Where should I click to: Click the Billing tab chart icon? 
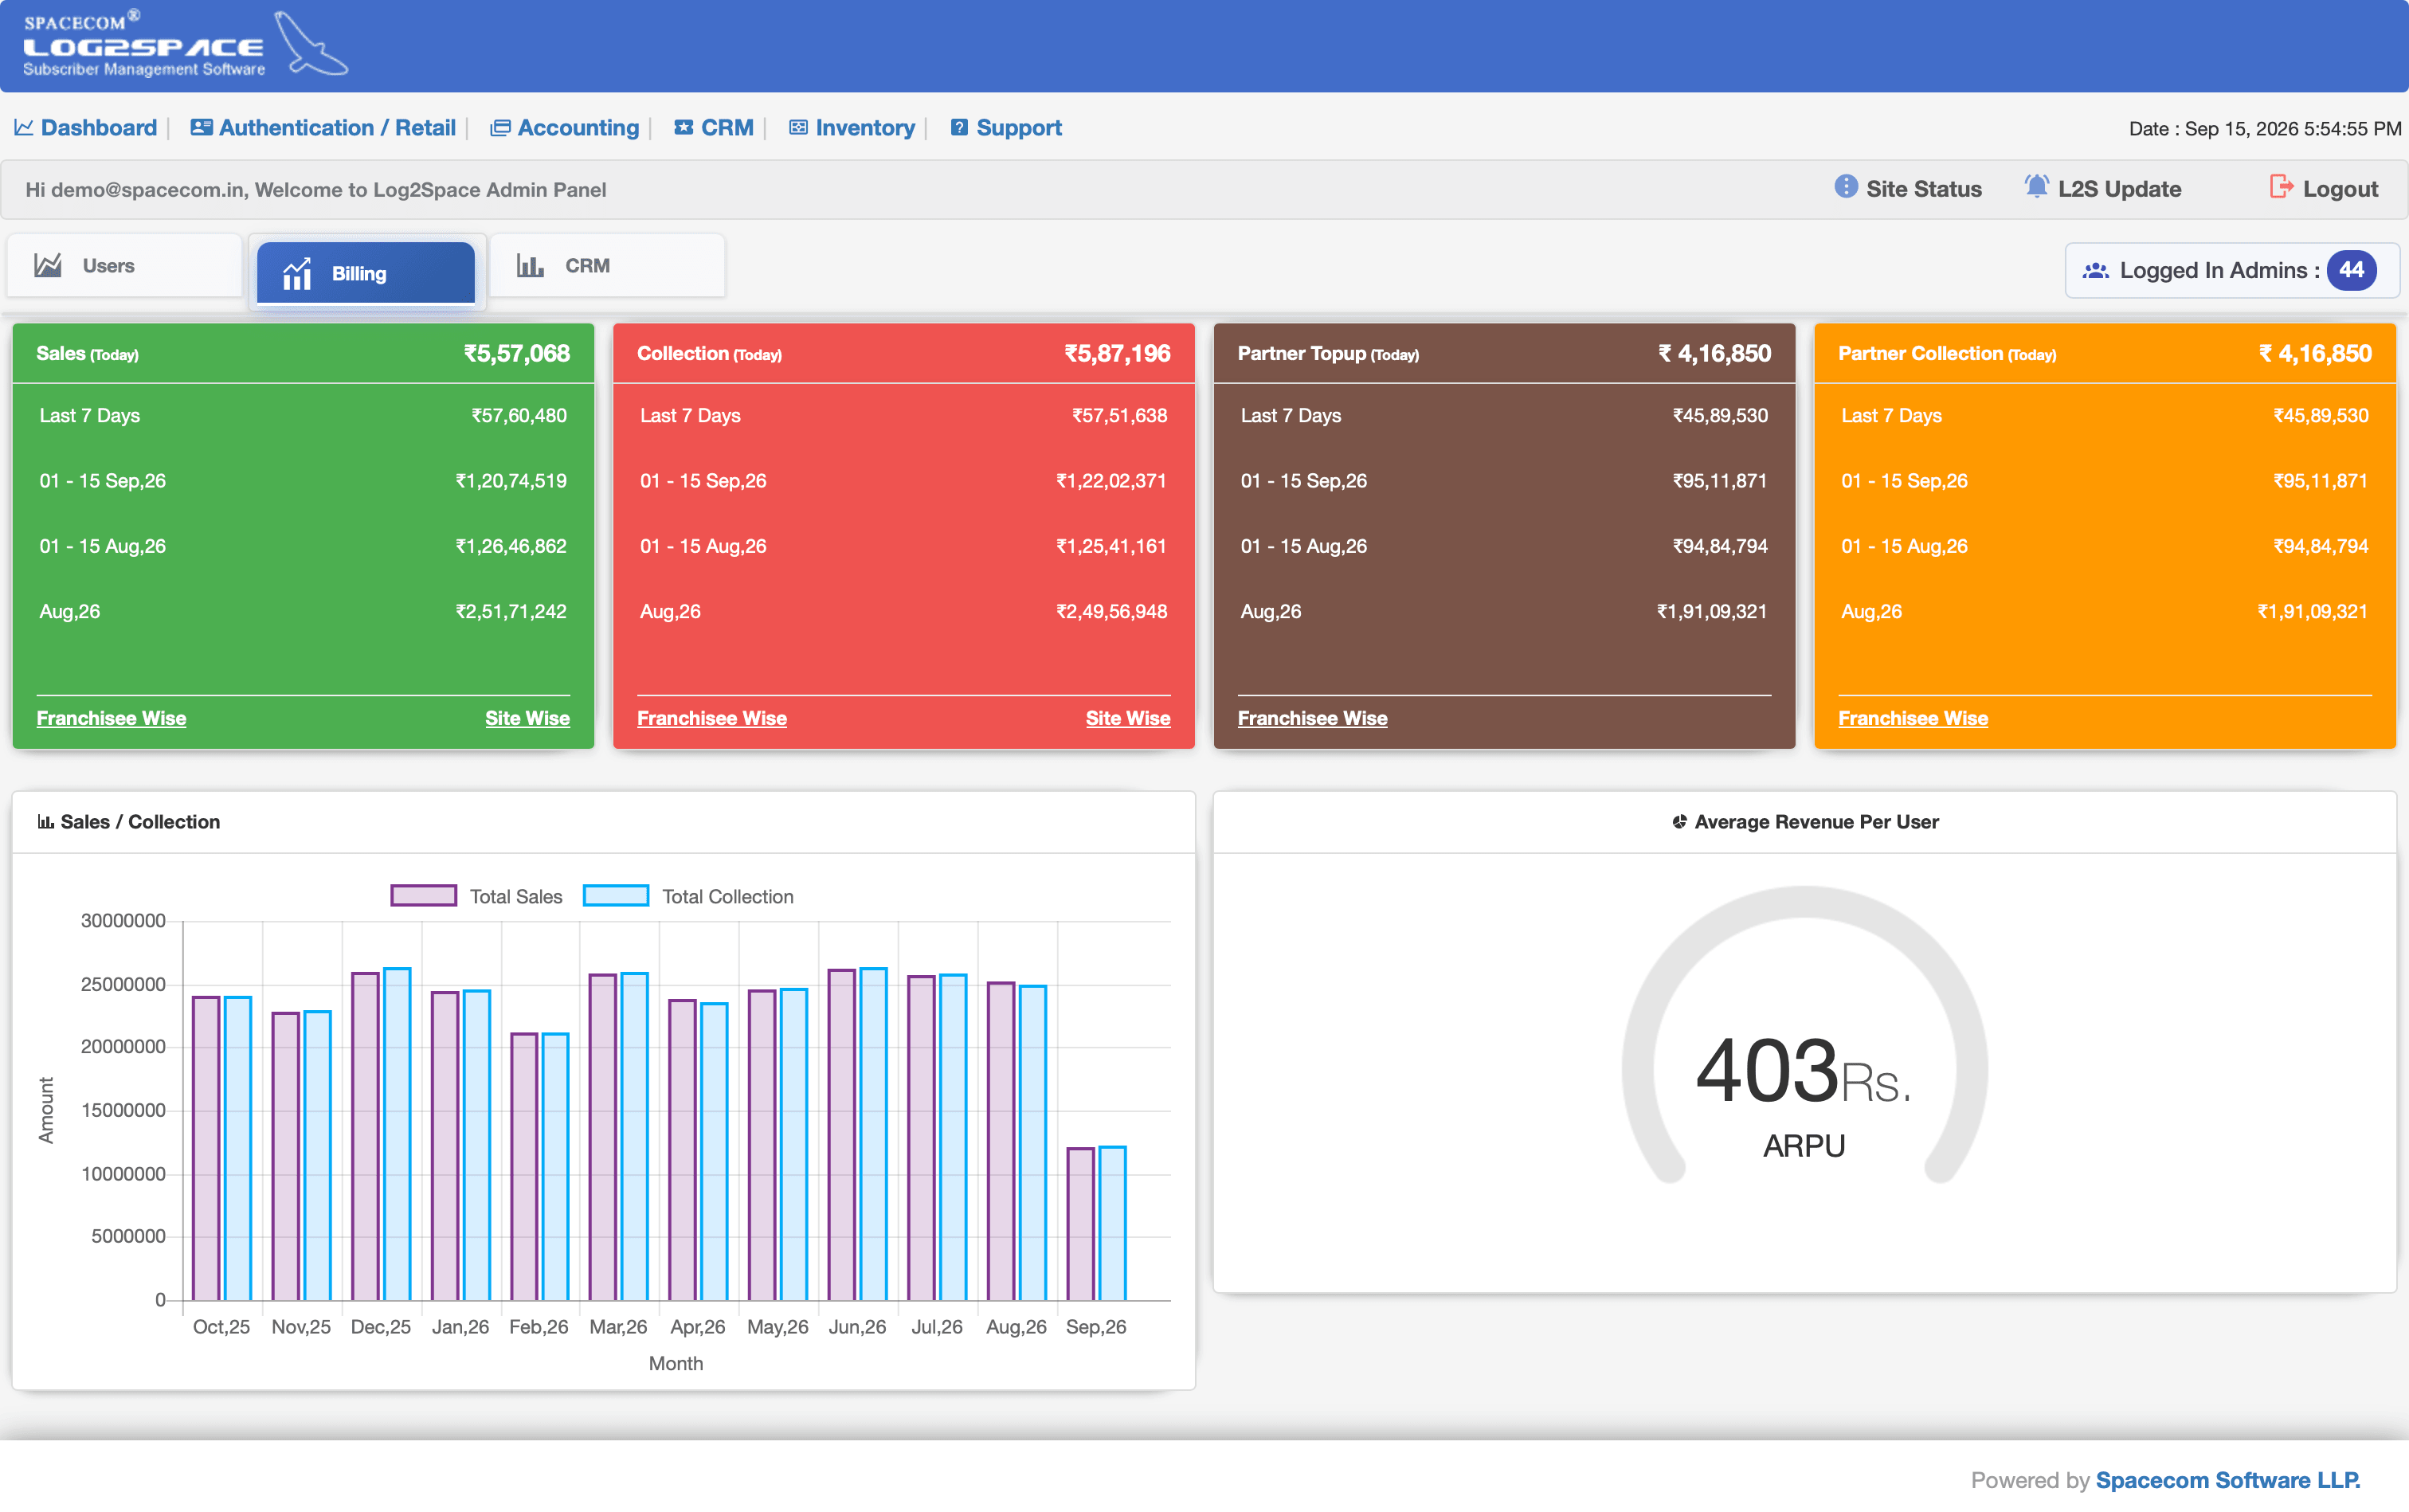(x=297, y=273)
